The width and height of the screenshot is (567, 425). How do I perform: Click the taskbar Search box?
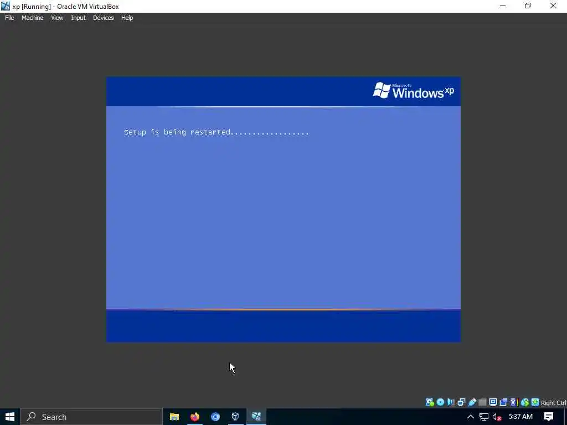coord(91,417)
